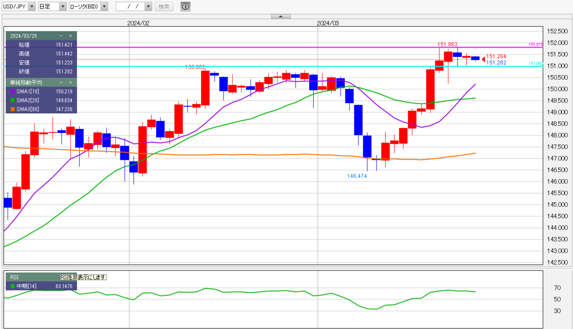Click the cyan line label 151.000
The height and width of the screenshot is (329, 573).
click(535, 64)
